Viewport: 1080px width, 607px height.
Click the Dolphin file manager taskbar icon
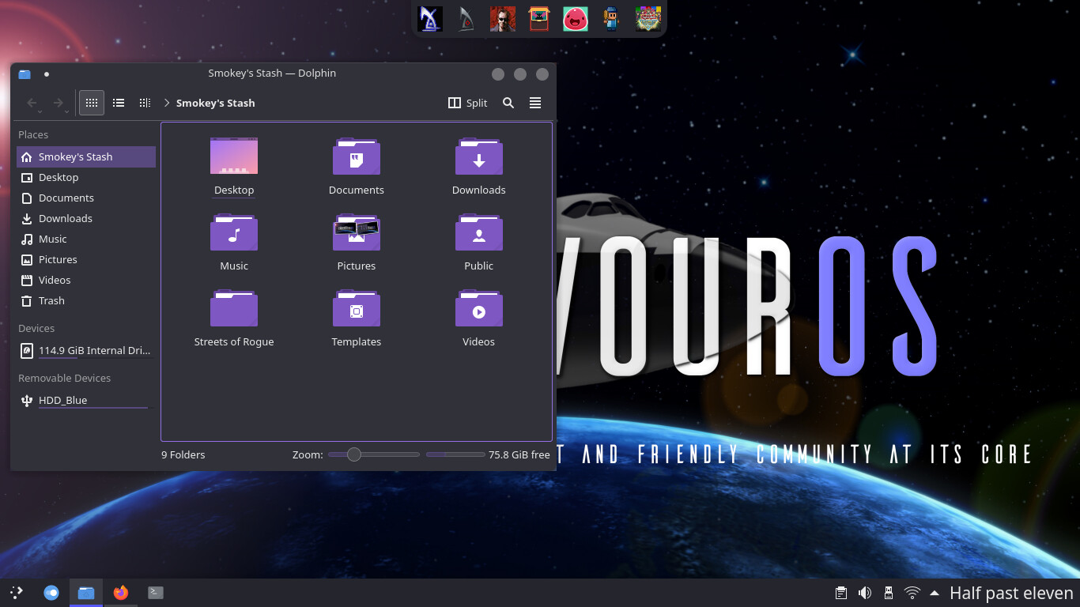86,592
